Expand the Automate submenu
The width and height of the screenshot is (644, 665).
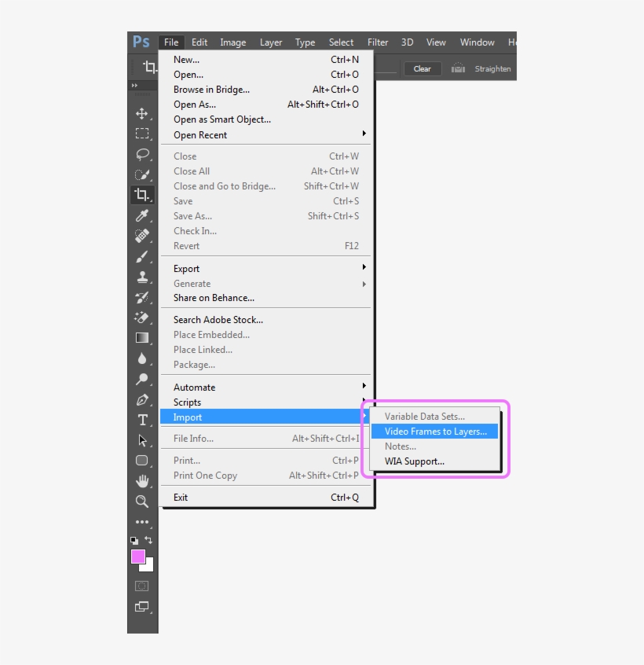click(194, 387)
